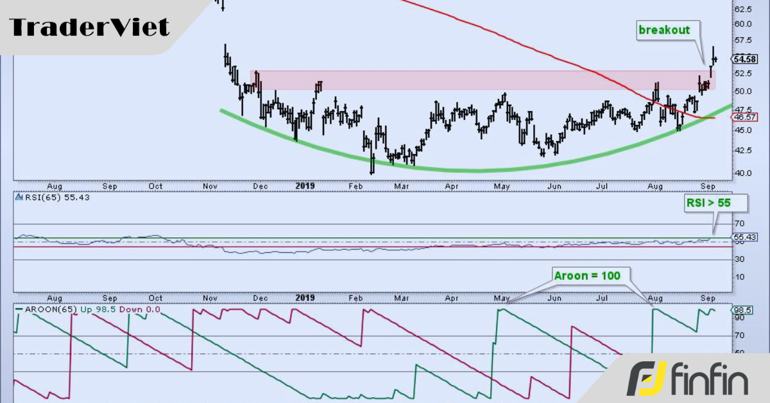Screen dimensions: 770x403
Task: Select the "Aroon = 100" callout label
Action: tap(589, 275)
